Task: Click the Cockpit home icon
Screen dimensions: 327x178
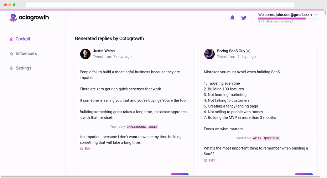Action: [x=12, y=39]
